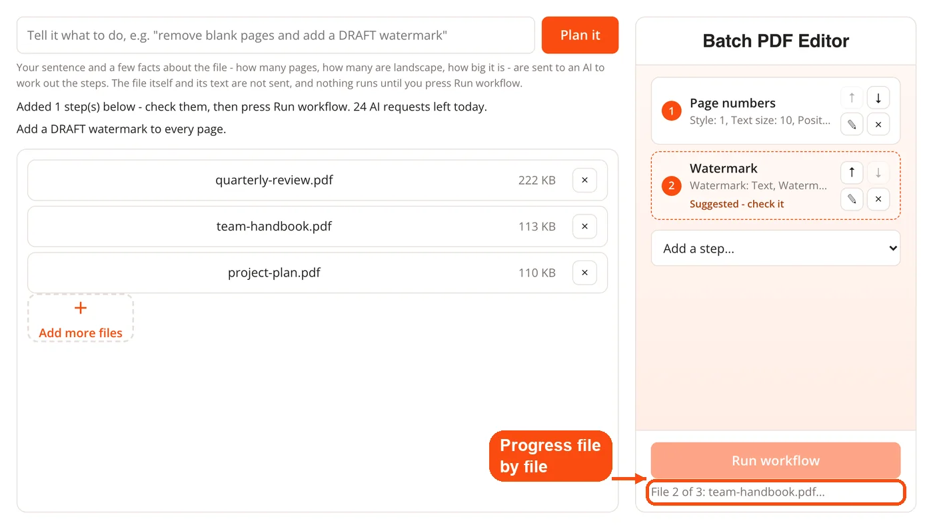Click the Run workflow button
Image resolution: width=933 pixels, height=529 pixels.
776,460
